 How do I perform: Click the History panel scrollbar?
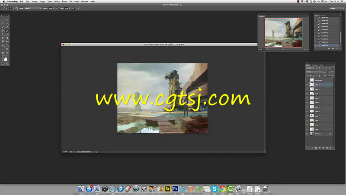tap(340, 37)
